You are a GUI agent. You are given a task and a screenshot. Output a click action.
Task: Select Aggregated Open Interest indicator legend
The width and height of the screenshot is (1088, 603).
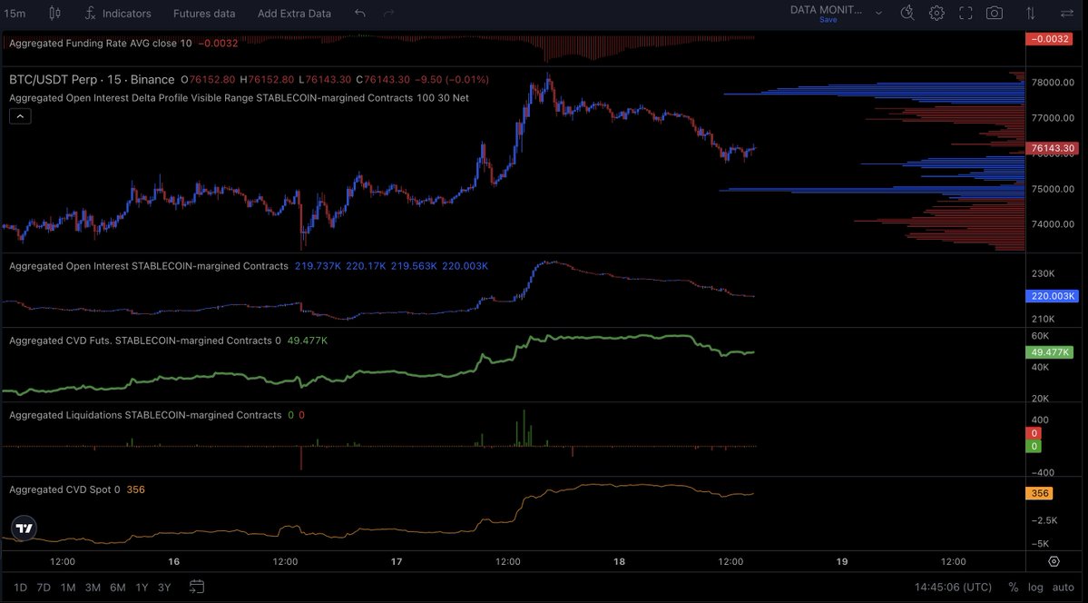click(x=149, y=266)
